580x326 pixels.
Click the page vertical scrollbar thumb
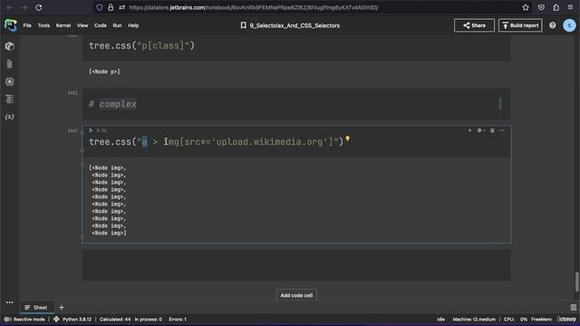coord(576,282)
